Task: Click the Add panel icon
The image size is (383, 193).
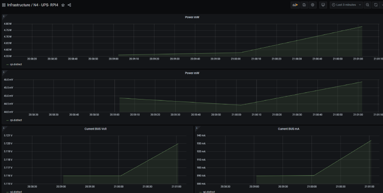Action: click(x=295, y=5)
